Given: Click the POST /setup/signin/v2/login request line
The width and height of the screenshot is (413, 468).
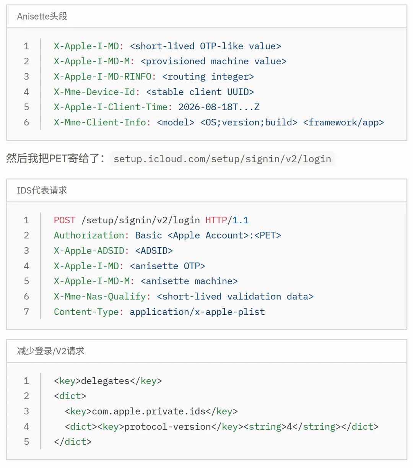Looking at the screenshot, I should 151,220.
